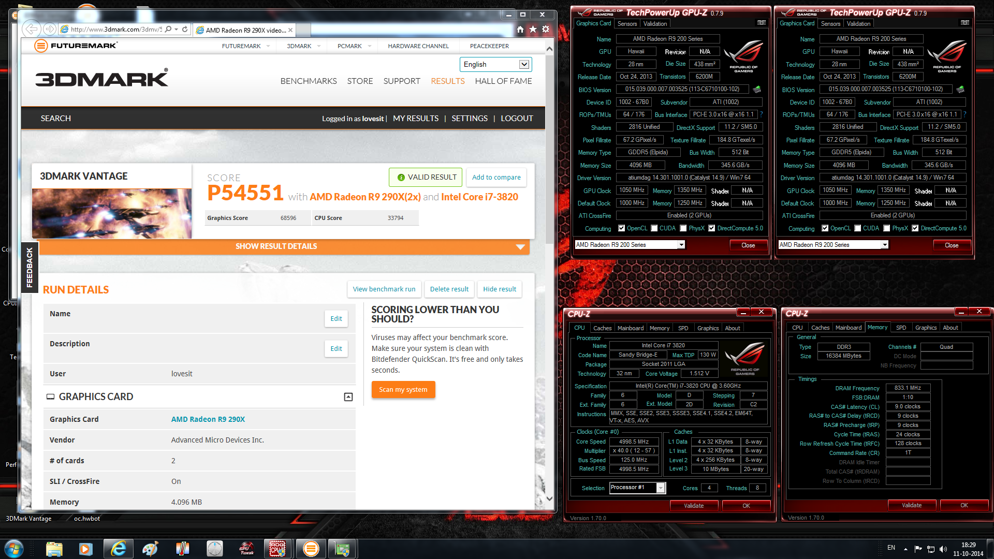Viewport: 994px width, 559px height.
Task: Open Paint from the taskbar
Action: 150,549
